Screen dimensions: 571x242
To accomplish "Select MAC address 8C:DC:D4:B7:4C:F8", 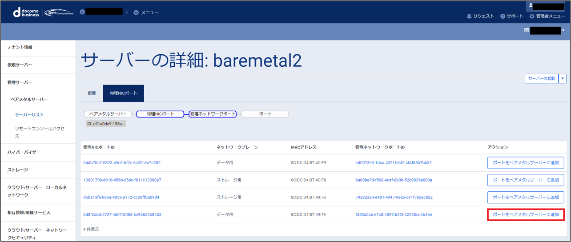I will point(309,180).
